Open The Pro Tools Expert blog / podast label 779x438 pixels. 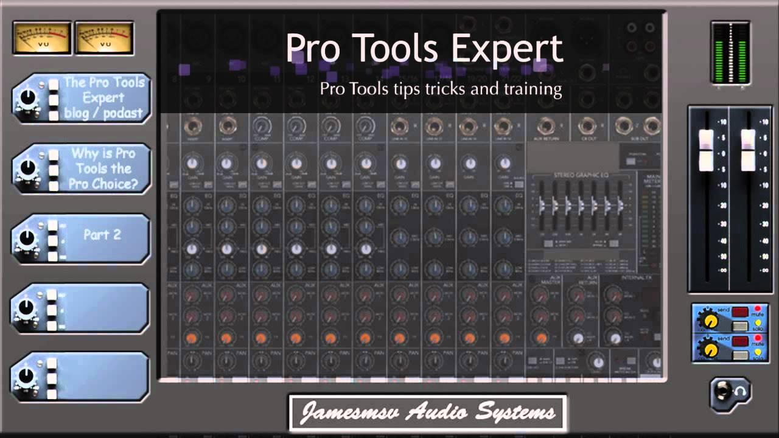(104, 98)
